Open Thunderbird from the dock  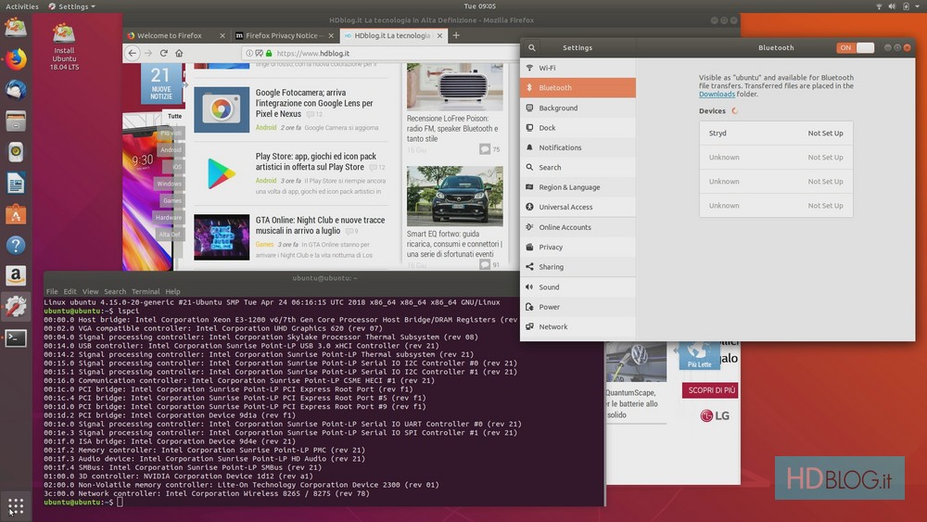16,90
